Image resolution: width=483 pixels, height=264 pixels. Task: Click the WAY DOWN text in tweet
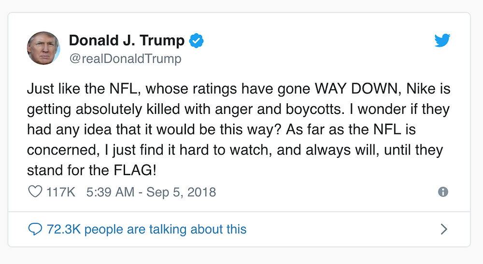tap(357, 89)
